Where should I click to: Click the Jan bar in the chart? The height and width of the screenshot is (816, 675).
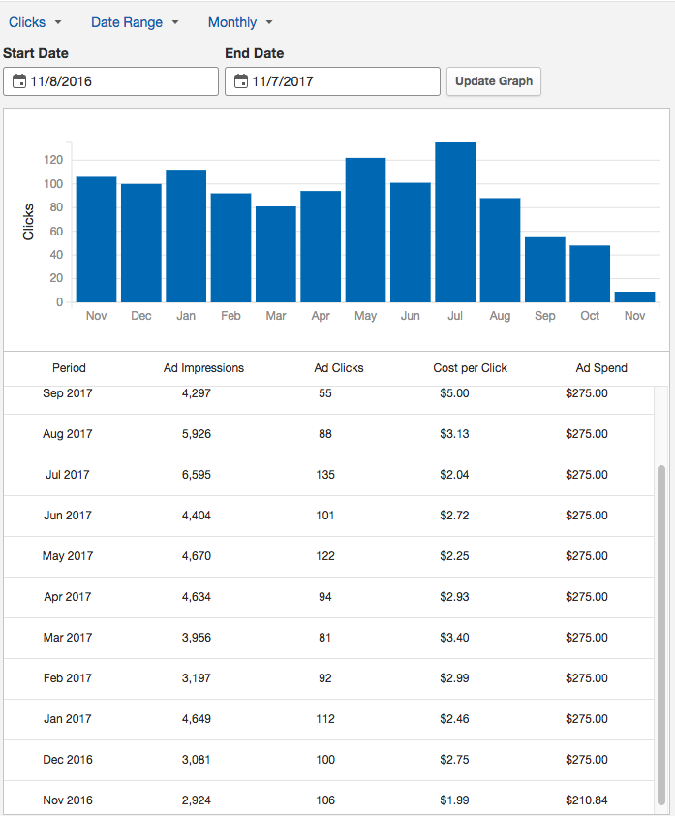186,236
